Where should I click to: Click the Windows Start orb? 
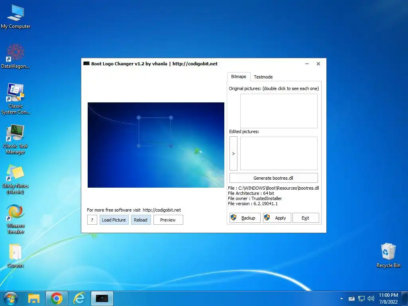coord(10,298)
